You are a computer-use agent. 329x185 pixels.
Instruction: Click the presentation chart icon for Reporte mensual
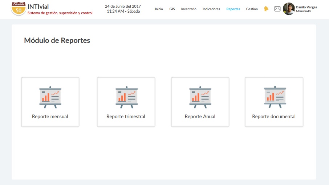[x=50, y=97]
